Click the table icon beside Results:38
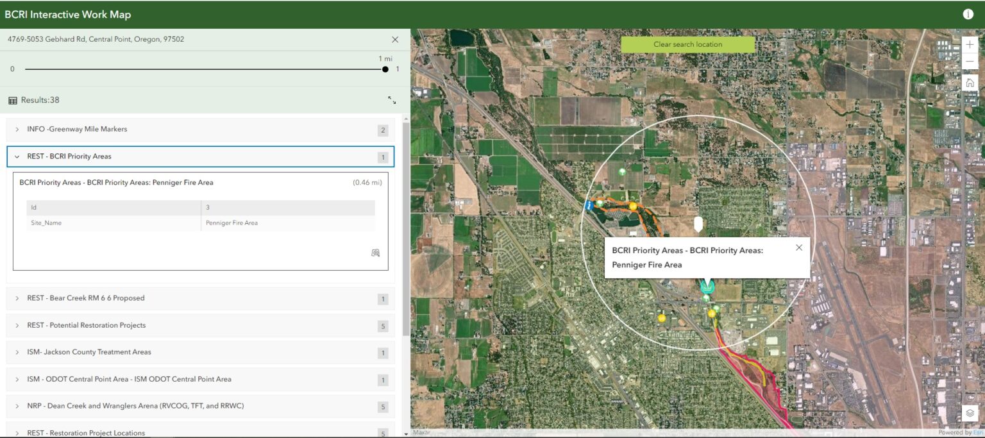The height and width of the screenshot is (438, 985). pos(12,99)
